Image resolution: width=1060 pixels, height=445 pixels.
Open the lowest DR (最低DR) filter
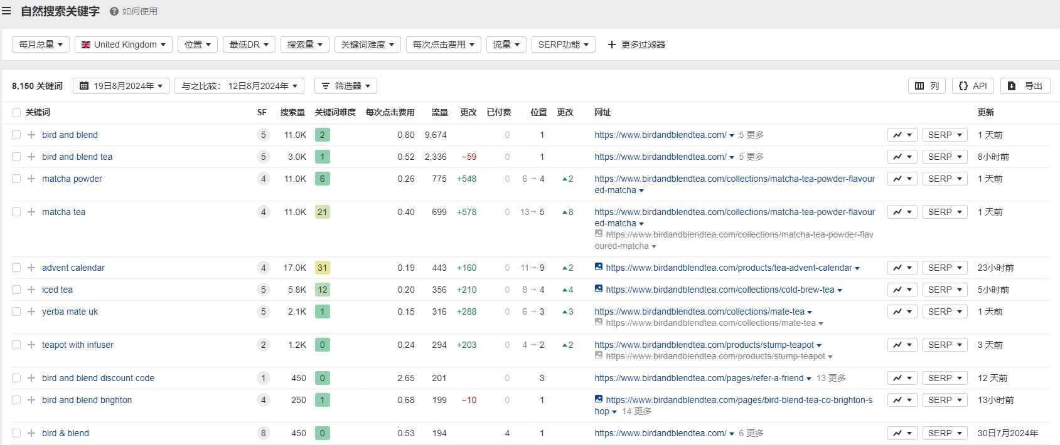point(249,45)
